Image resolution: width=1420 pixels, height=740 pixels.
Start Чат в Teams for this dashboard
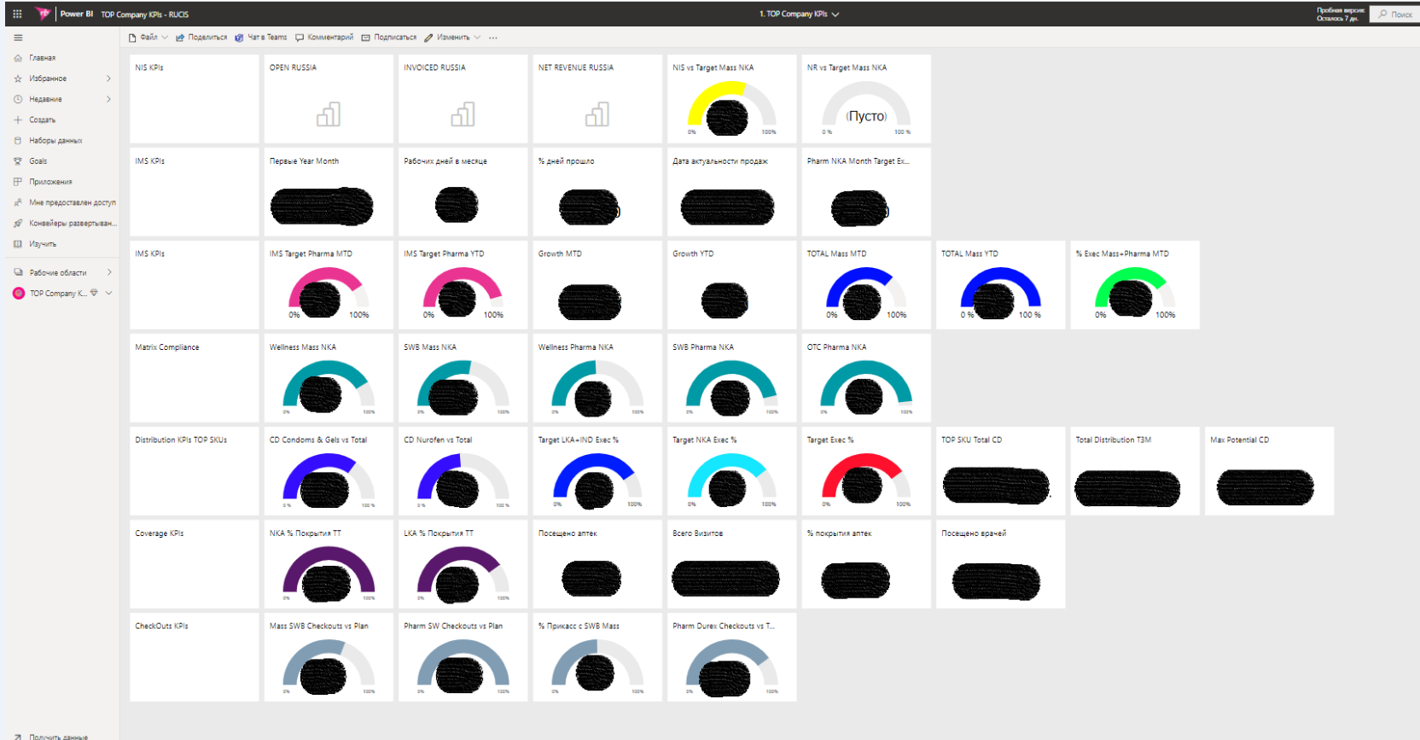(x=261, y=38)
